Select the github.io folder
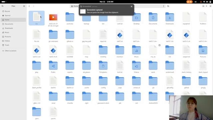Screen dimensions: 213x120 [70, 34]
